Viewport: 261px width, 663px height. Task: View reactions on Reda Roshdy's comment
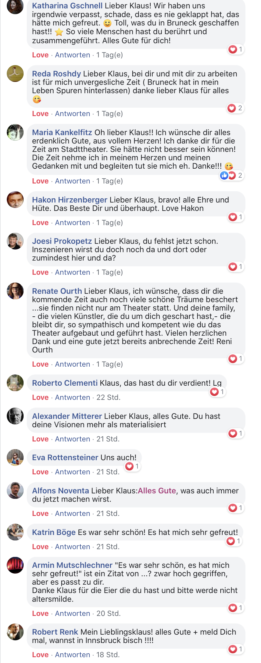pyautogui.click(x=235, y=108)
